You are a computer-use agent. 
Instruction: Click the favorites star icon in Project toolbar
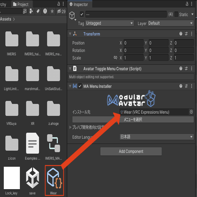tap(52, 11)
